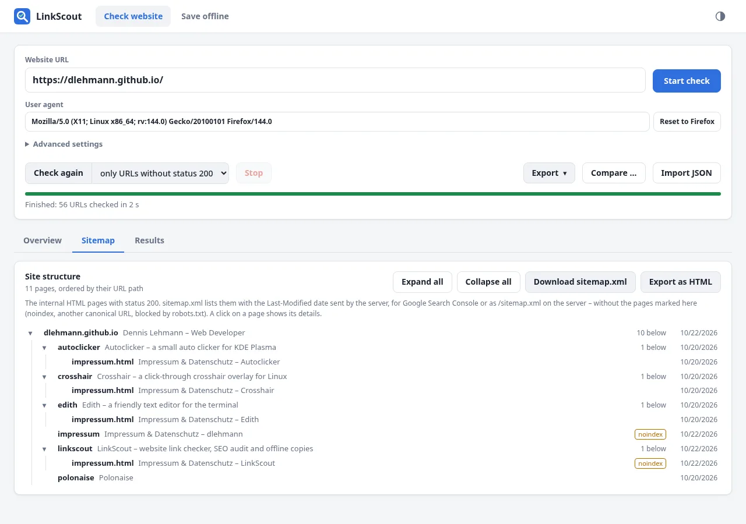Click the noindex badge on impressum row

point(650,434)
